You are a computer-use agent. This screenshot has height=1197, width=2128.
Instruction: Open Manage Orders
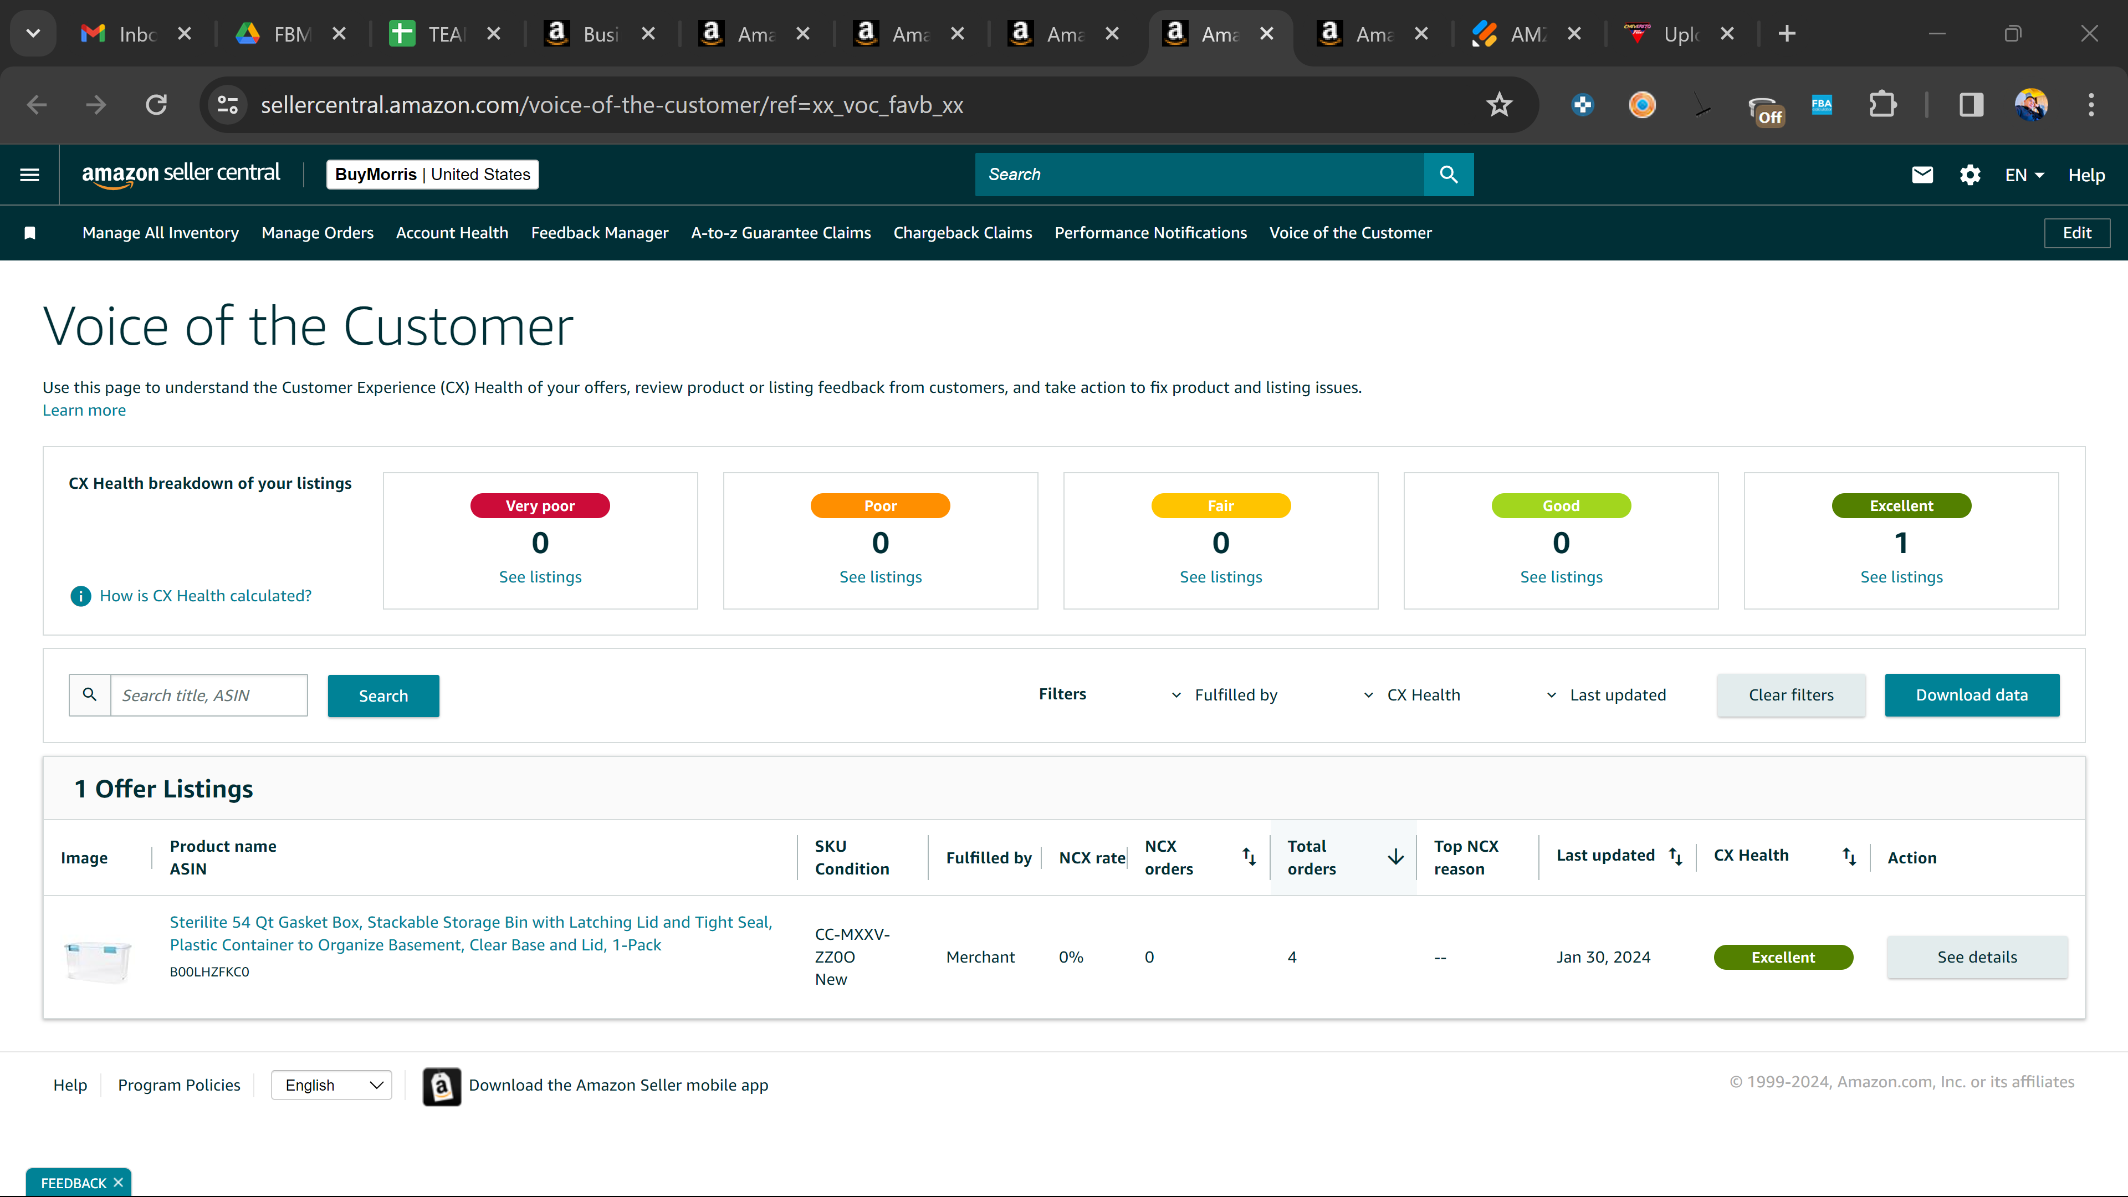(x=317, y=233)
